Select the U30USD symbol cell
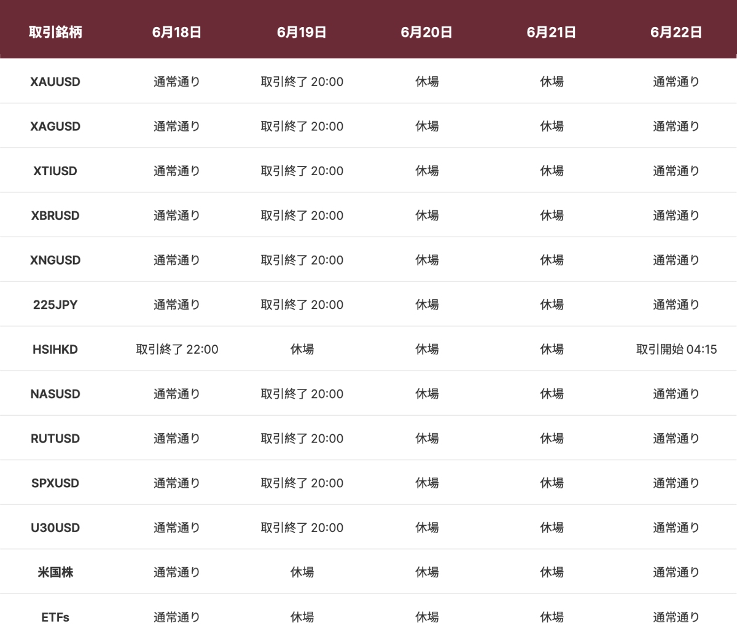 55,528
